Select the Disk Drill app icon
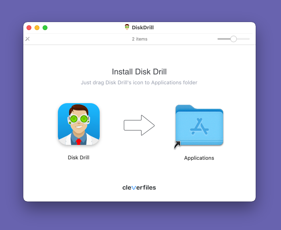This screenshot has width=281, height=230. pyautogui.click(x=79, y=124)
